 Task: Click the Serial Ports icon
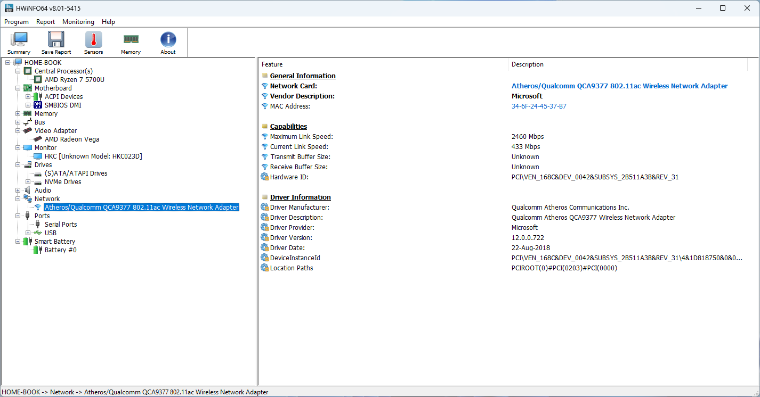(x=38, y=225)
